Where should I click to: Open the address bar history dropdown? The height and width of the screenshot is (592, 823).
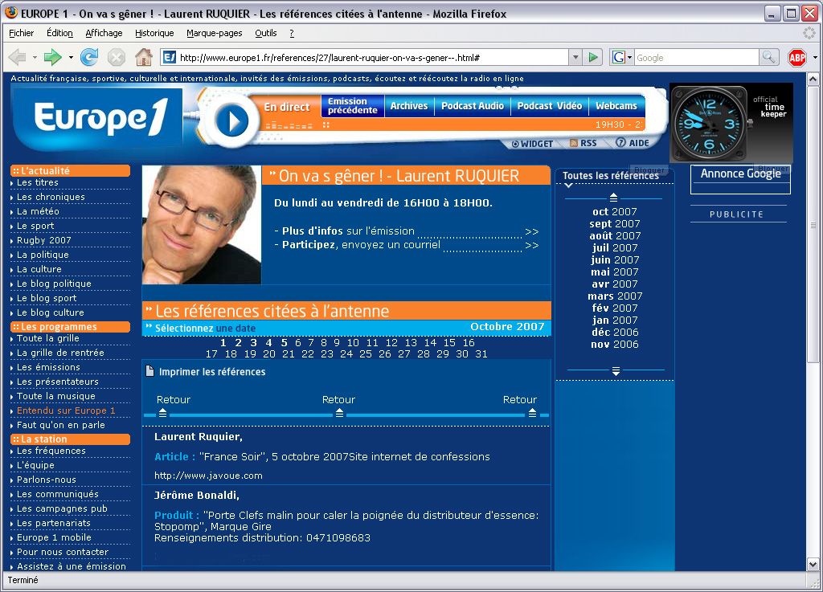point(575,57)
